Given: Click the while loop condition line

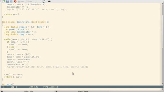Looking at the screenshot, I should [x=28, y=39].
